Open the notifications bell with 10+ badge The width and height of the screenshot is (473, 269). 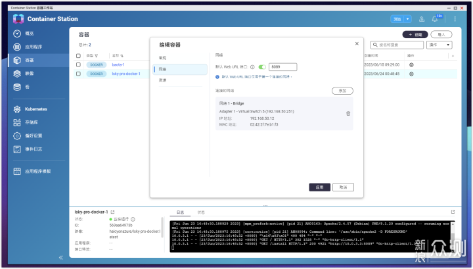[x=435, y=18]
